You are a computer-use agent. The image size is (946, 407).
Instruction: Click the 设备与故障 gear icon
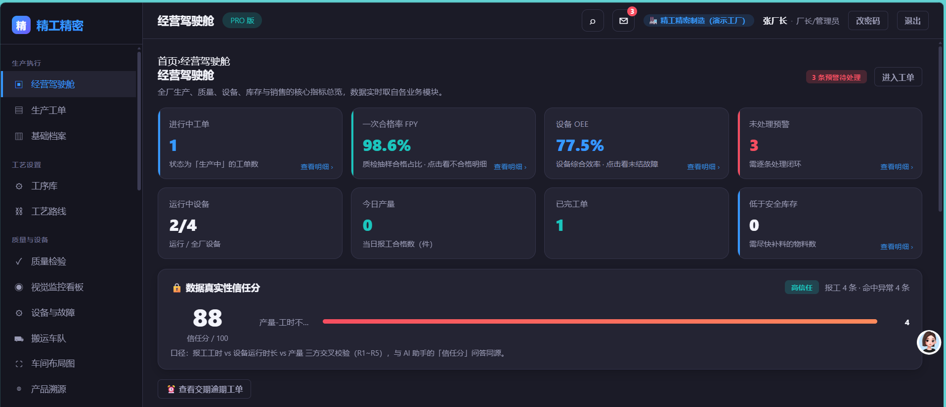click(x=19, y=313)
